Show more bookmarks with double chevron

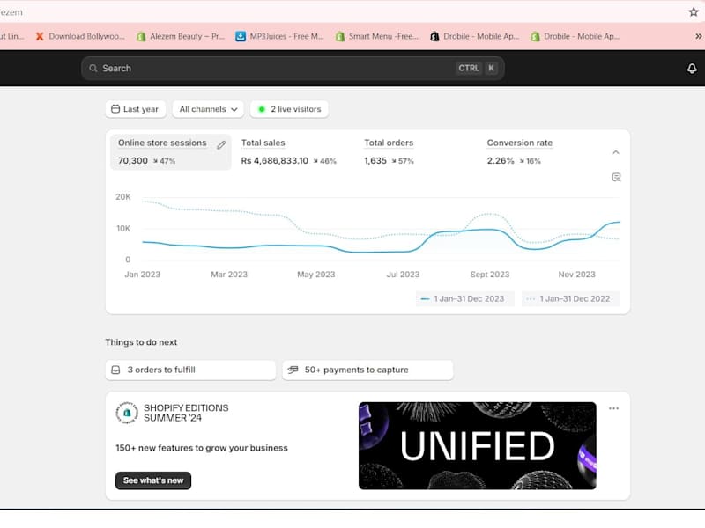pos(698,36)
